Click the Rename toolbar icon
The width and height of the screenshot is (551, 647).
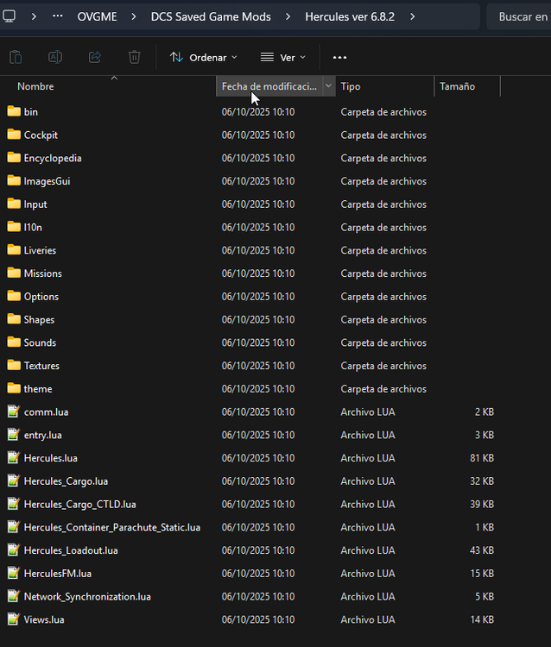click(x=55, y=57)
